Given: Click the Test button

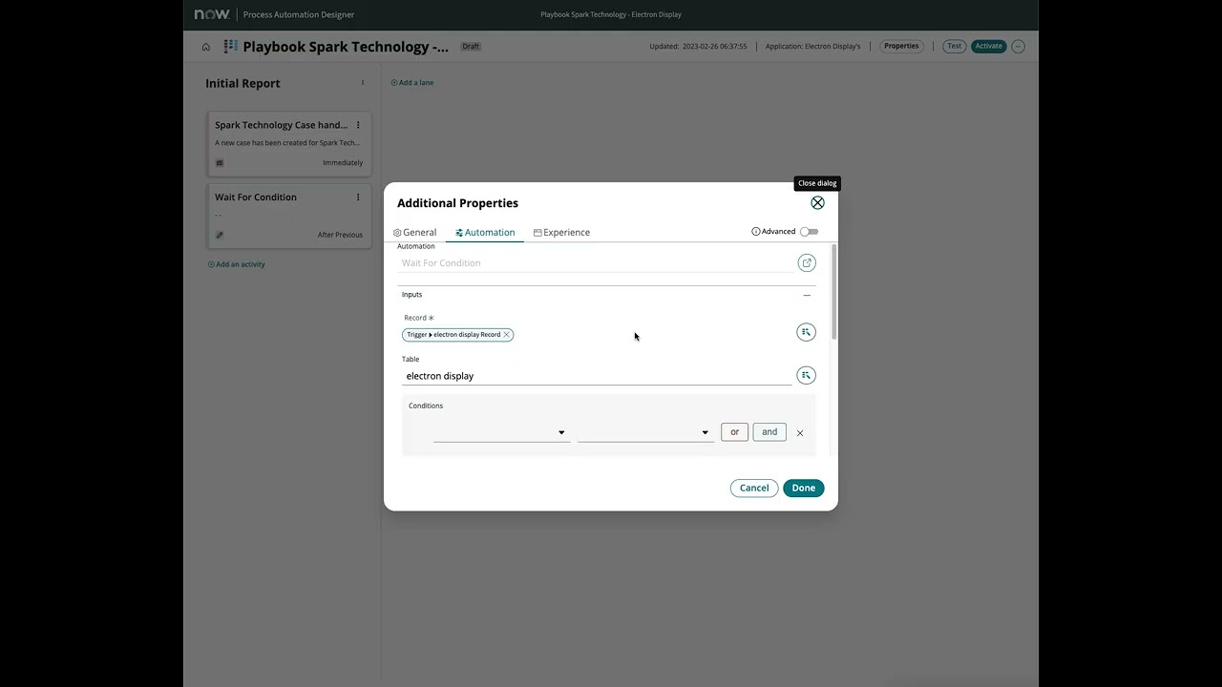Looking at the screenshot, I should click(954, 46).
